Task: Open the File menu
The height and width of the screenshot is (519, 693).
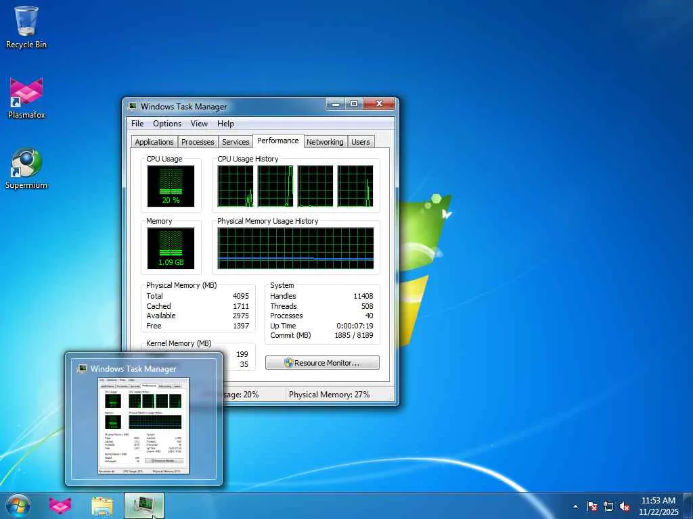Action: pos(137,124)
